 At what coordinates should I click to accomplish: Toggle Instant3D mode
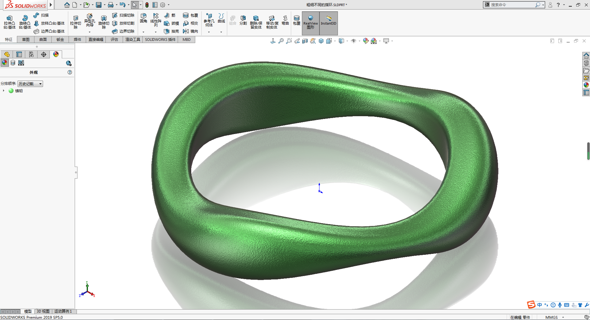pos(329,23)
